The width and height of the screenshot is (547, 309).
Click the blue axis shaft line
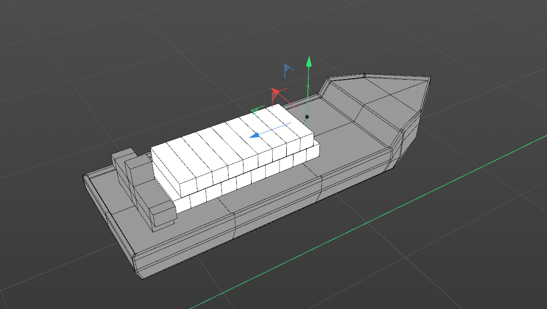point(279,128)
